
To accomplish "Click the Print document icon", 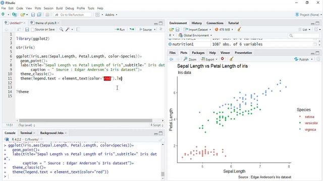I will [47, 15].
